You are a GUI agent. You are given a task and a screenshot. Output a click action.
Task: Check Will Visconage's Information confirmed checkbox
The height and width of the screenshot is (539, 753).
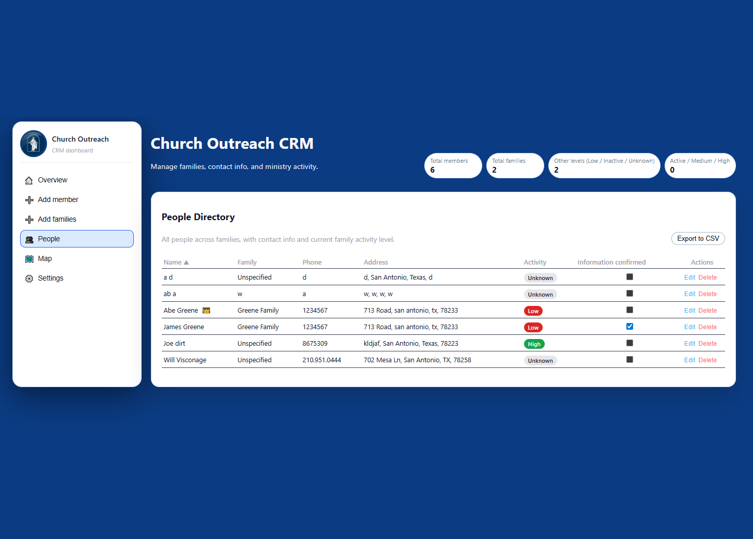pos(629,359)
